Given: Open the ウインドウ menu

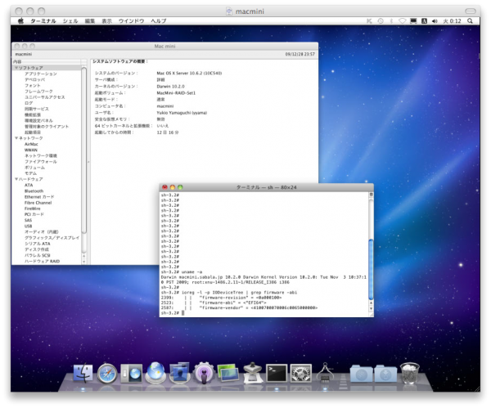Looking at the screenshot, I should [131, 21].
